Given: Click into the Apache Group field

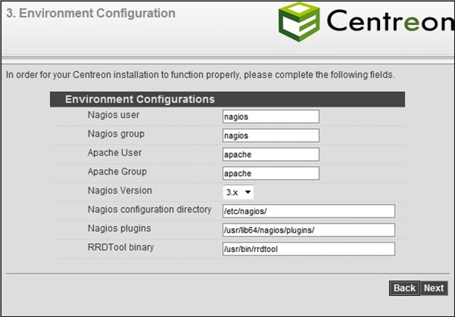Looking at the screenshot, I should pyautogui.click(x=271, y=174).
